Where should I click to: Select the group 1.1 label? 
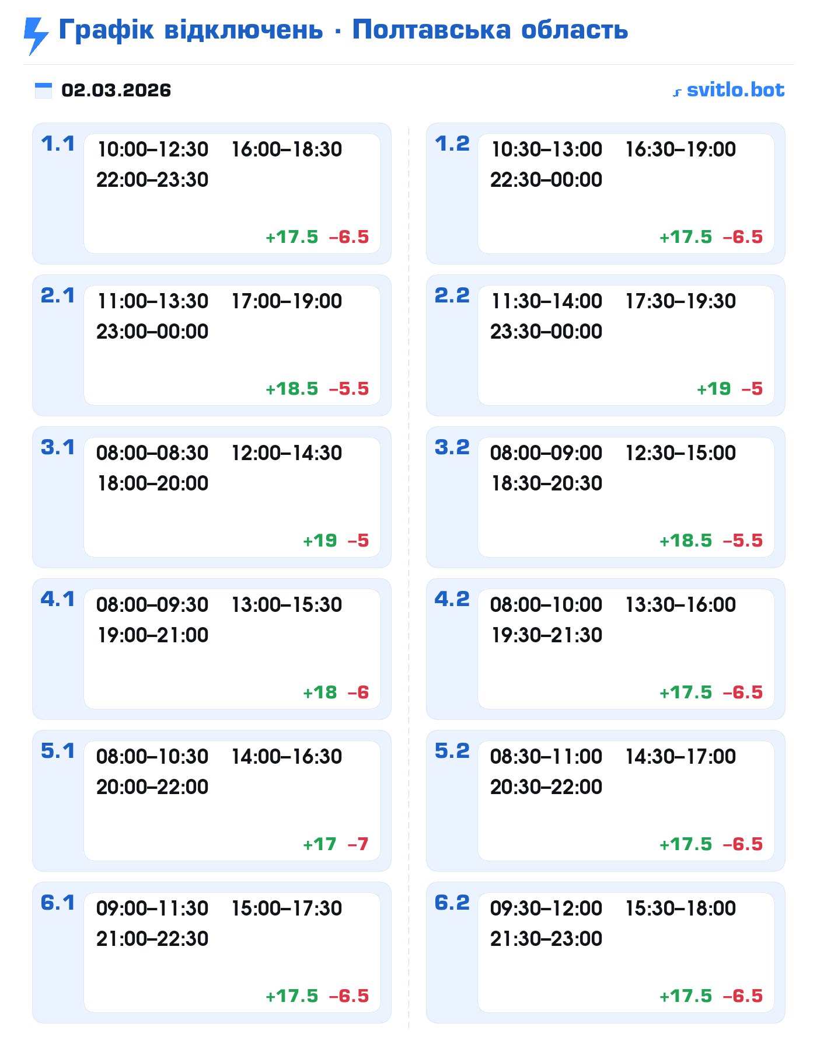click(58, 144)
